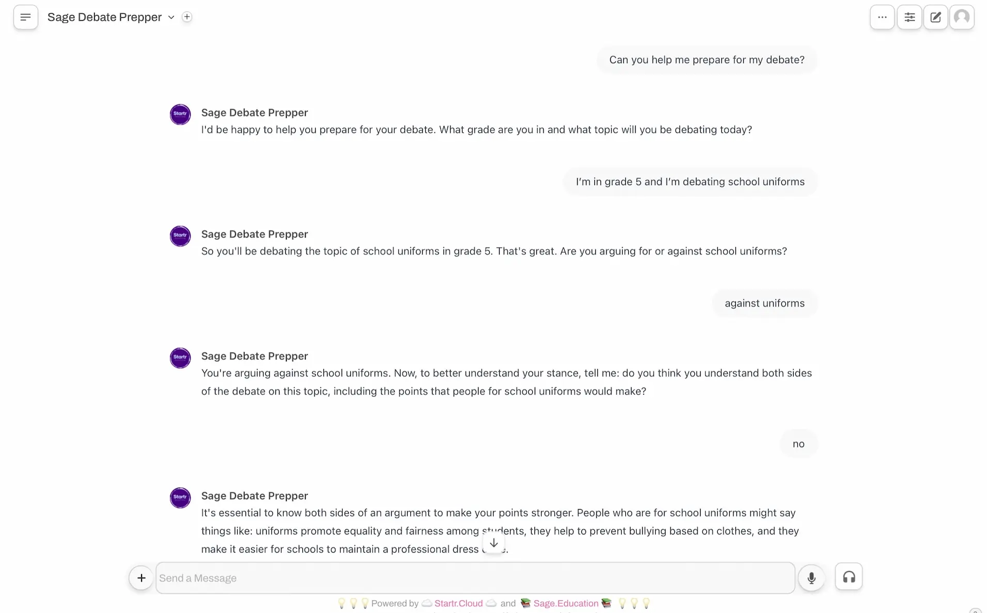The image size is (987, 613).
Task: Click the last Sage Debate Prepper avatar
Action: (x=180, y=498)
